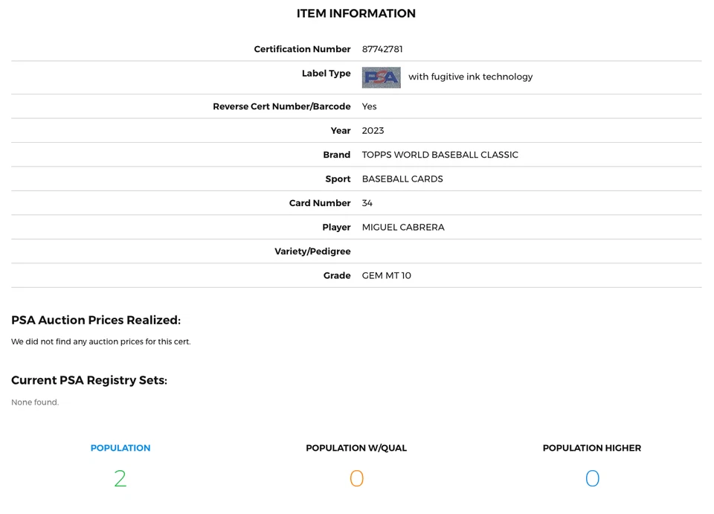Click the blue Population Higher count 0

click(592, 478)
